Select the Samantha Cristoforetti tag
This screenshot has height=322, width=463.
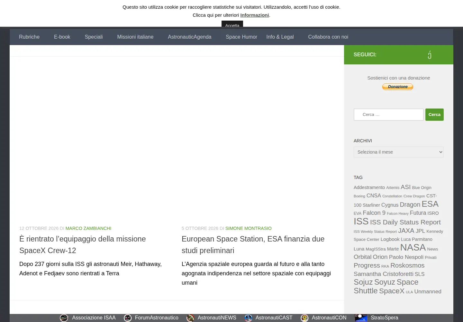coord(384,274)
